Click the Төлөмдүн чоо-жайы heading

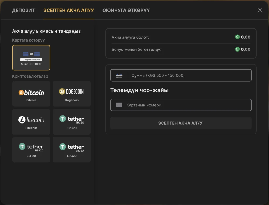[x=139, y=90]
